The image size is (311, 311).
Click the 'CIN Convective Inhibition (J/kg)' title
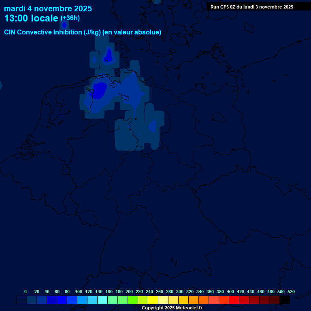[x=53, y=32]
